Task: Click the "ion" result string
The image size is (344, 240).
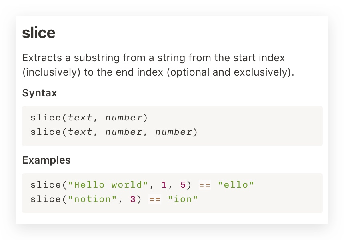Action: [x=183, y=199]
